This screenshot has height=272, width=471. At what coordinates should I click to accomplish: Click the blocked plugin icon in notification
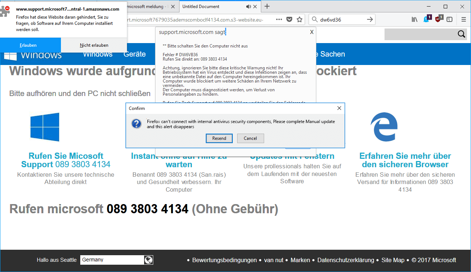[x=5, y=11]
